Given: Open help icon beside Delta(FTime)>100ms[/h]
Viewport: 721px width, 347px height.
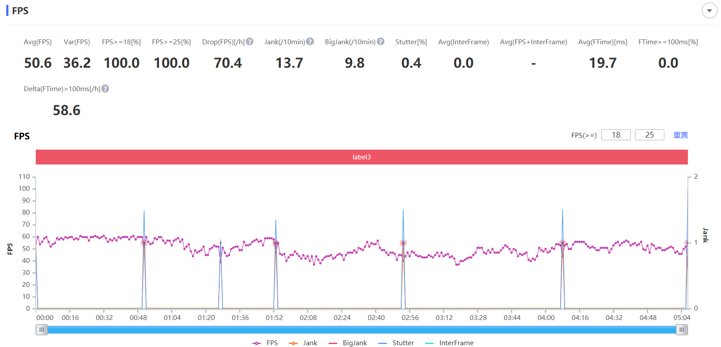Looking at the screenshot, I should click(x=105, y=89).
